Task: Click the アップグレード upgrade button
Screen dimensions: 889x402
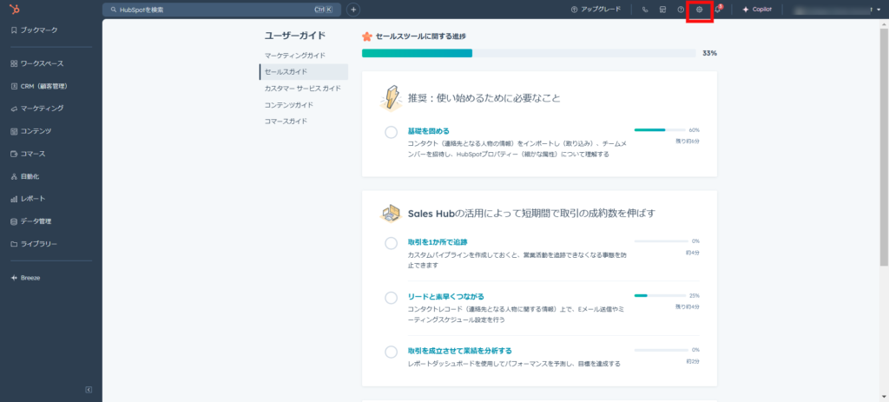Action: pyautogui.click(x=596, y=10)
